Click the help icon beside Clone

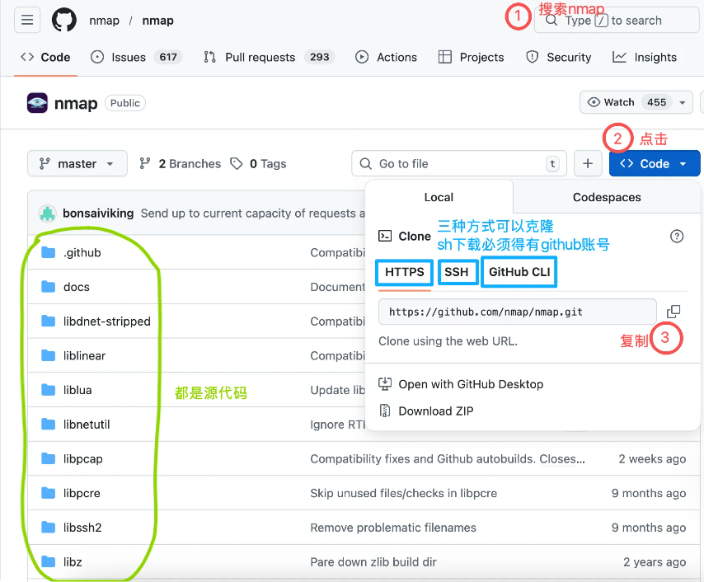[x=677, y=237]
